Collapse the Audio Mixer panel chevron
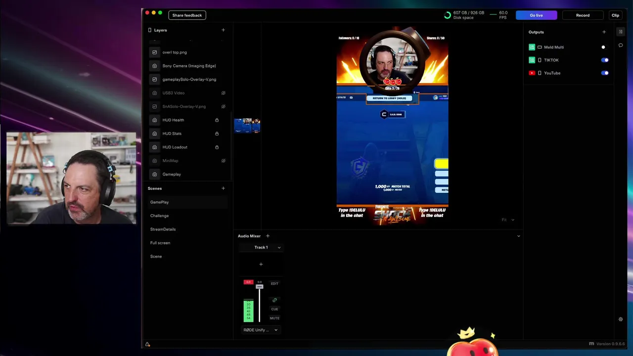 pos(519,236)
